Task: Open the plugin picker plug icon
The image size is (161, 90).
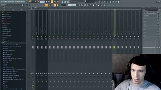Action: click(96, 5)
